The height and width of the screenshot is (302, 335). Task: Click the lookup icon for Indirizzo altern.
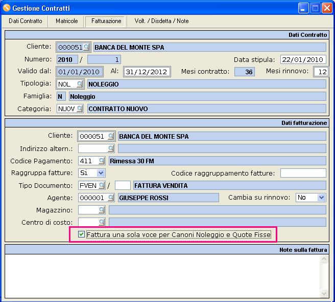(111, 148)
